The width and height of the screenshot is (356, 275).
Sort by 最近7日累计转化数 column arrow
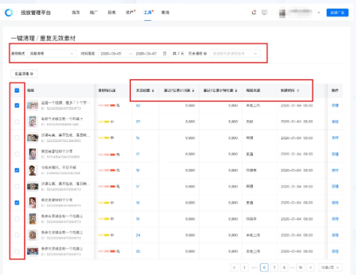236,90
